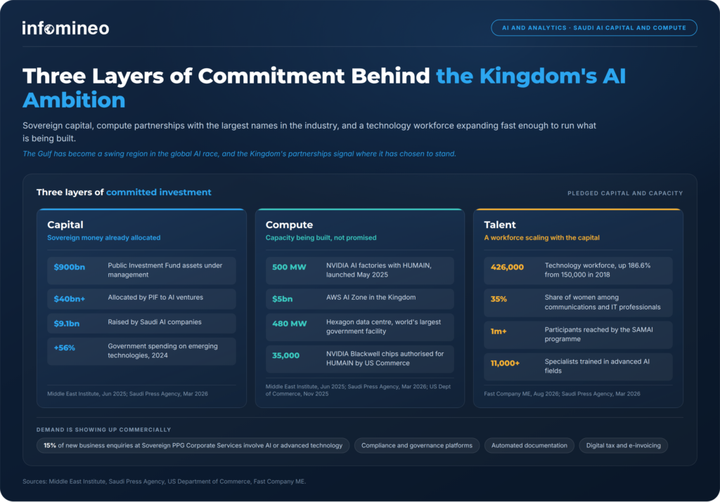
Task: Click the Talent card source footnote
Action: [x=562, y=394]
